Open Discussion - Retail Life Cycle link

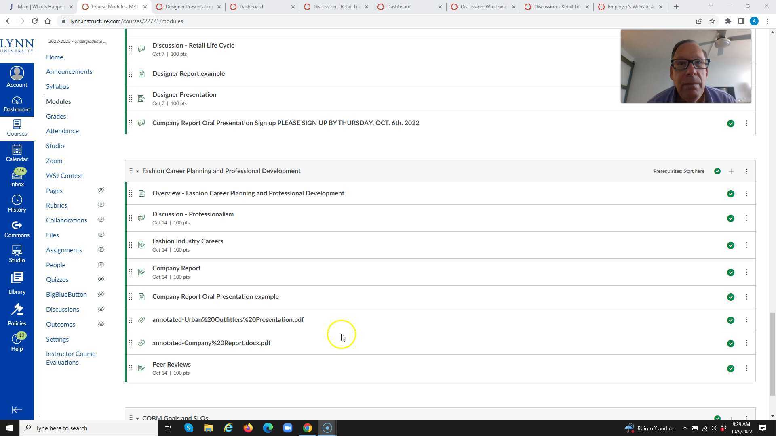[x=193, y=45]
